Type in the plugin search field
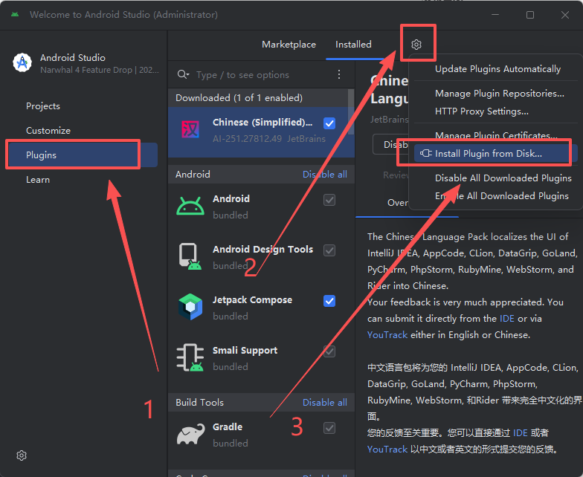The width and height of the screenshot is (583, 477). (260, 75)
